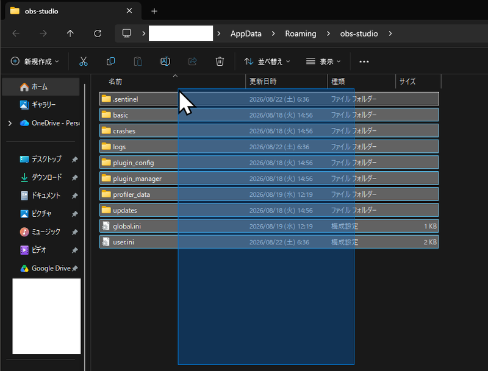This screenshot has height=371, width=488.
Task: Click the This PC monitor icon
Action: click(x=127, y=34)
